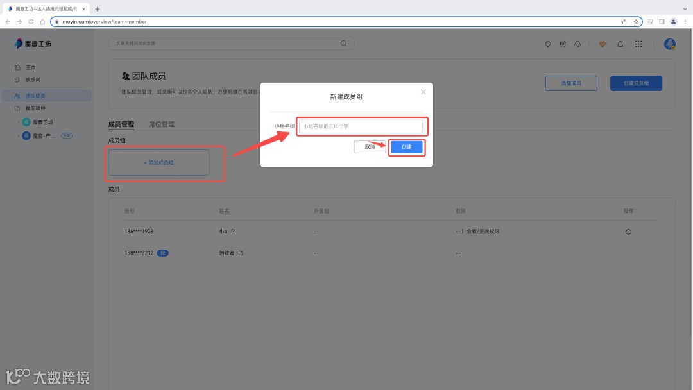This screenshot has width=693, height=390.
Task: Select the 魔音工坊 project entry
Action: (42, 122)
